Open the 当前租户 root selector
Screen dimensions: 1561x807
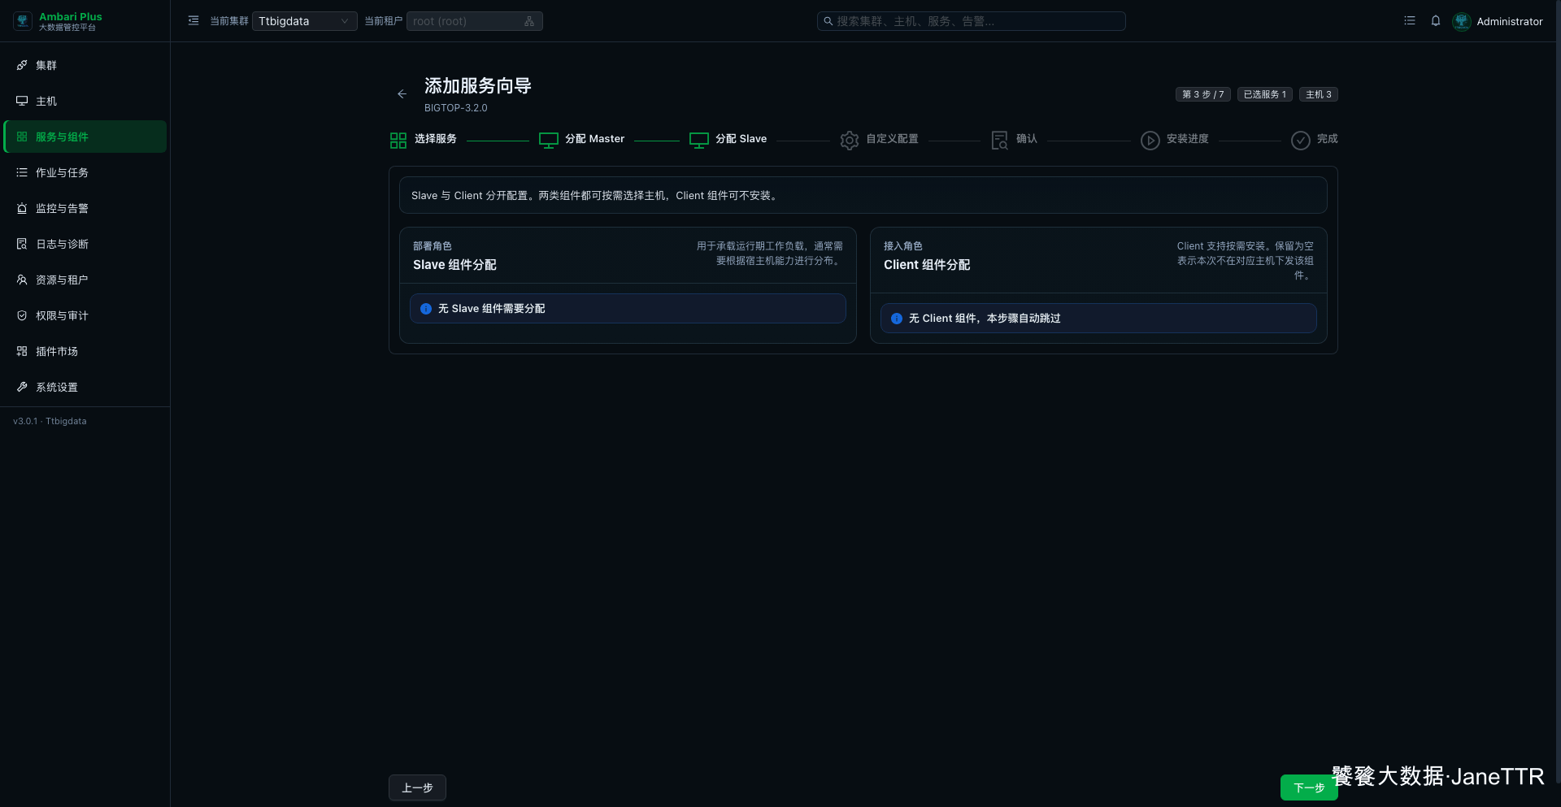click(x=474, y=21)
